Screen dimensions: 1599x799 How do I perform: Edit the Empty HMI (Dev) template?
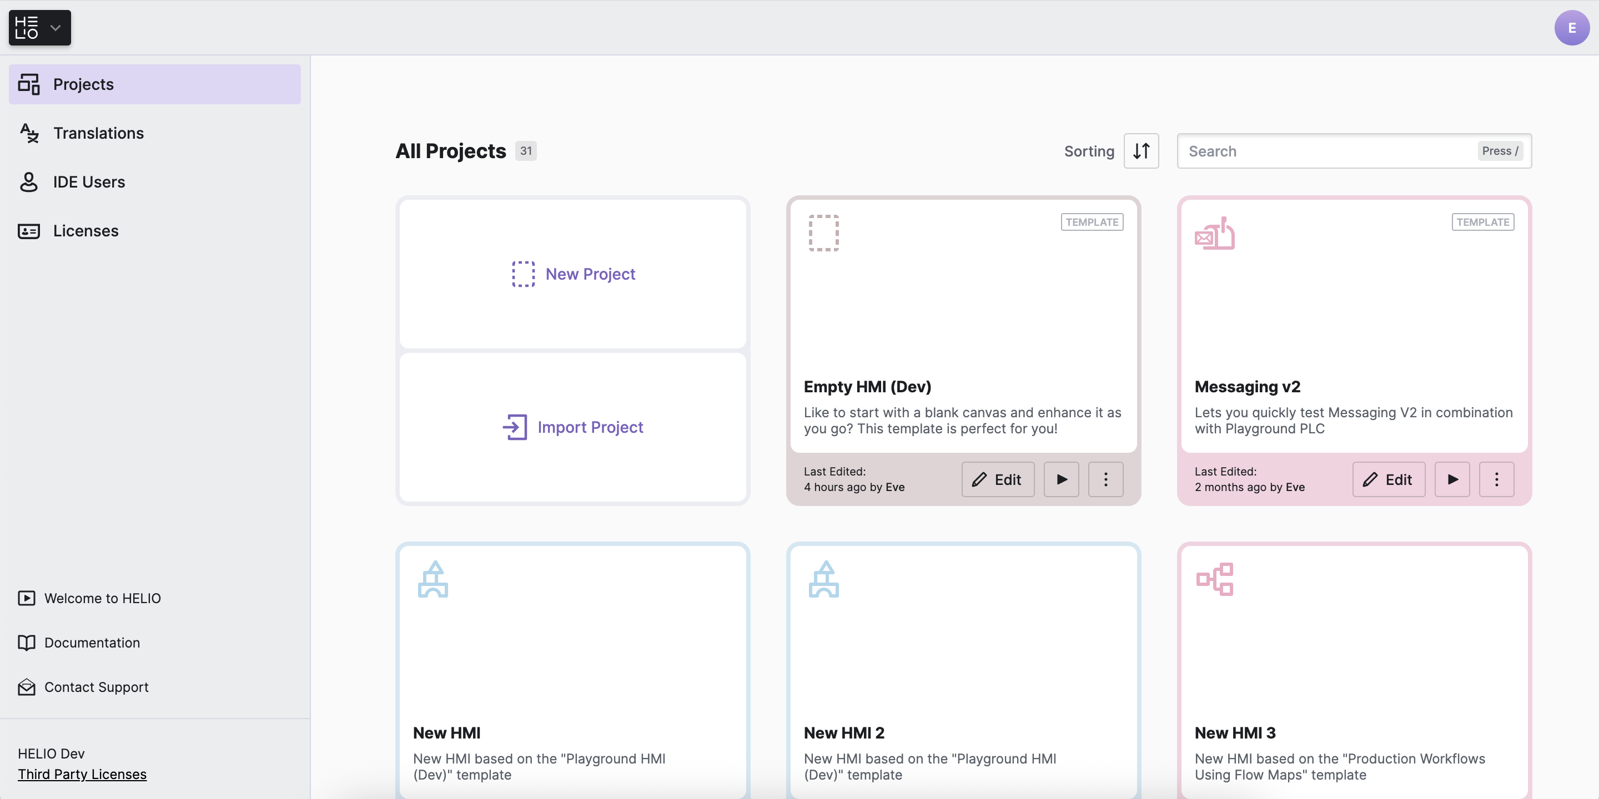coord(998,479)
